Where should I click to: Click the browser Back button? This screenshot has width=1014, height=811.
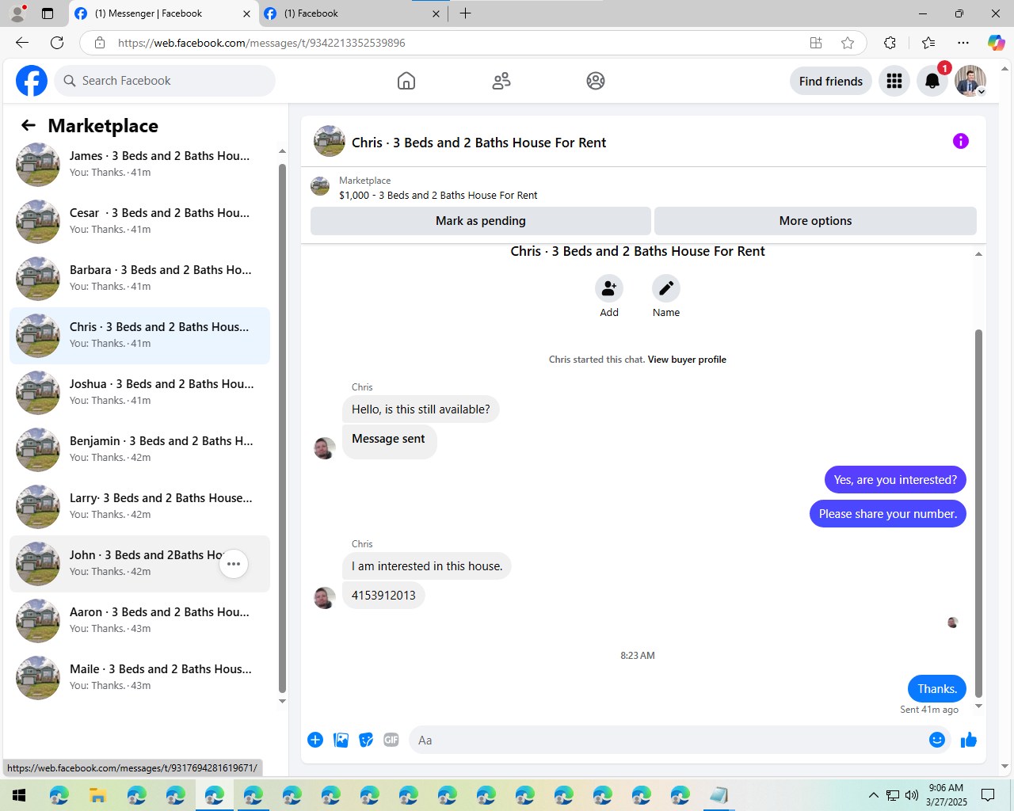[x=22, y=43]
